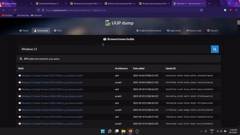Image resolution: width=240 pixels, height=135 pixels.
Task: Open the clock and date in the taskbar
Action: [233, 131]
